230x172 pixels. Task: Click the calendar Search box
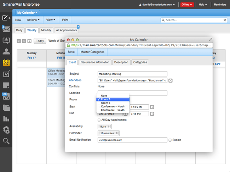(194, 20)
